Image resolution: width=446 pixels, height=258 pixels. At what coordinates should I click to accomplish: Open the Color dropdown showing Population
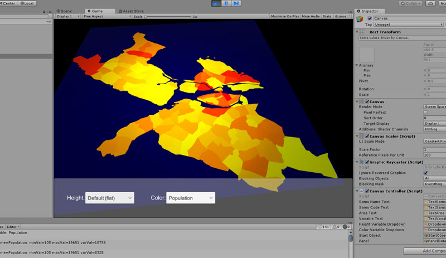(191, 198)
